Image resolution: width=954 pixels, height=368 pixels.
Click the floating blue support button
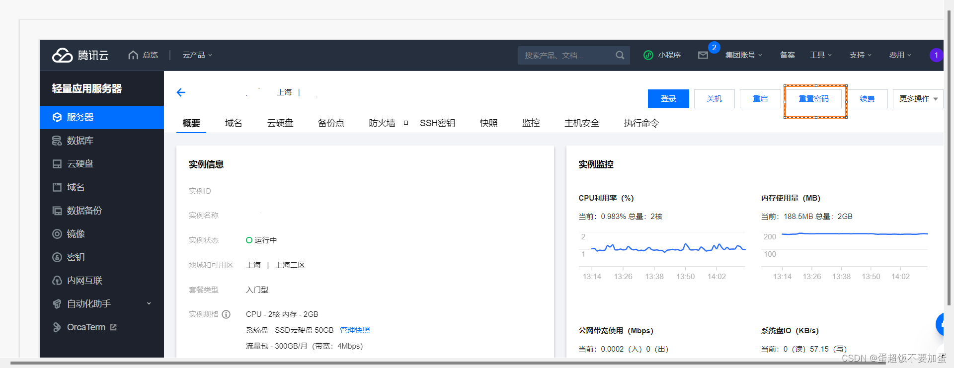click(x=940, y=325)
